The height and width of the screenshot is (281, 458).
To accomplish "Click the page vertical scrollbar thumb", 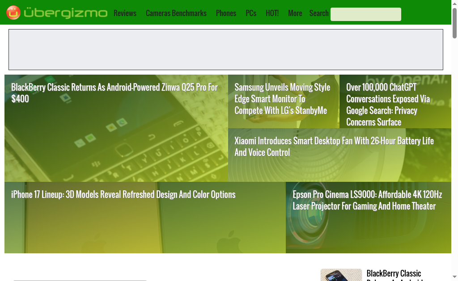I will (x=454, y=23).
